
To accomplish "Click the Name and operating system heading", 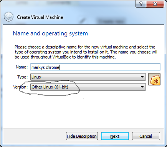I will [x=50, y=33].
